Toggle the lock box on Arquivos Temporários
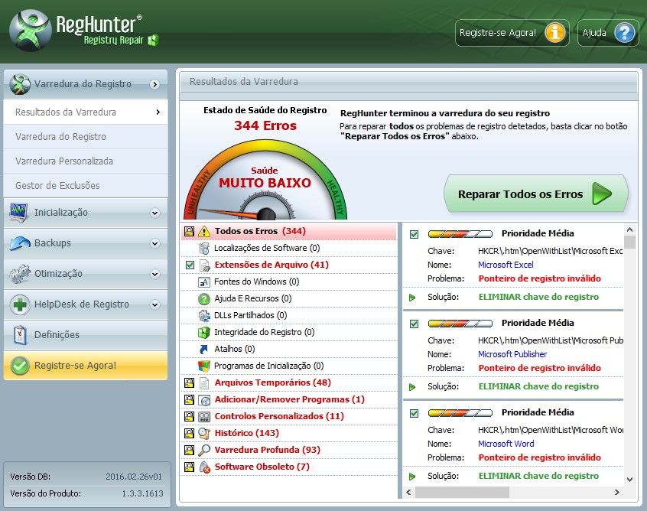The height and width of the screenshot is (511, 647). click(x=190, y=383)
